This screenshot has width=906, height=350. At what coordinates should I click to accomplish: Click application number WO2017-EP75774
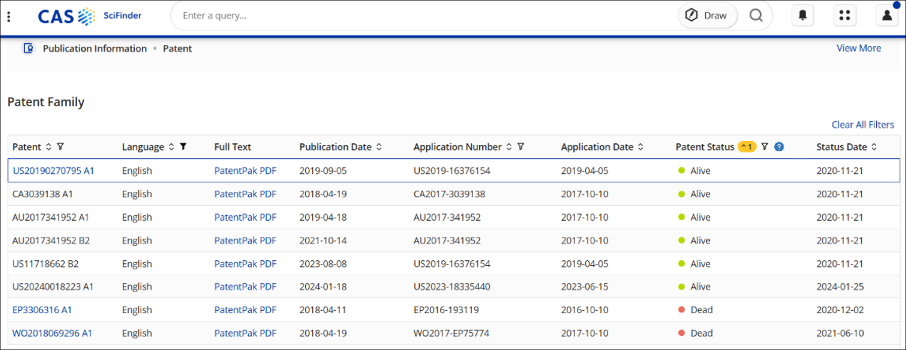click(451, 333)
